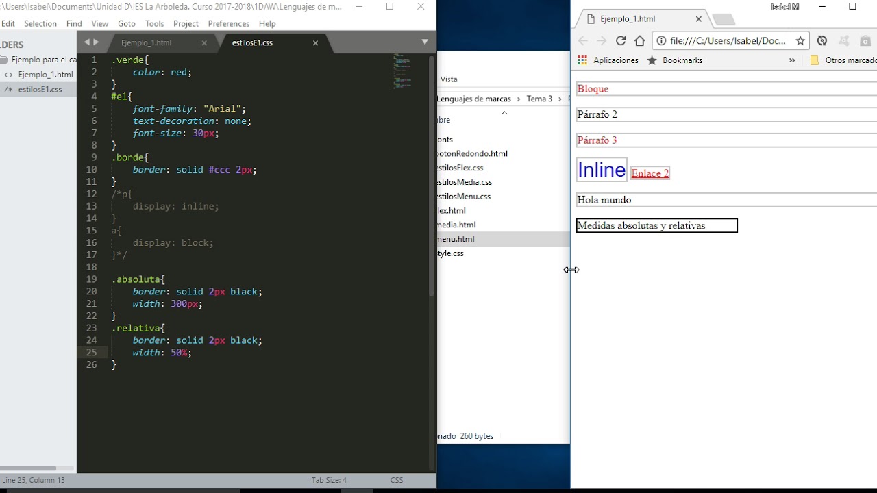Click Chrome back arrow

coord(582,40)
